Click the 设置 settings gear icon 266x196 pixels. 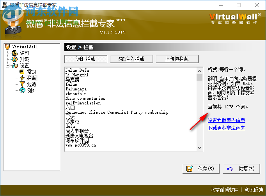pos(14,65)
